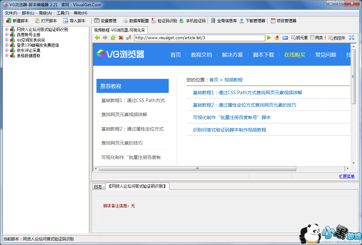
Task: Click the URL address input field
Action: (199, 38)
